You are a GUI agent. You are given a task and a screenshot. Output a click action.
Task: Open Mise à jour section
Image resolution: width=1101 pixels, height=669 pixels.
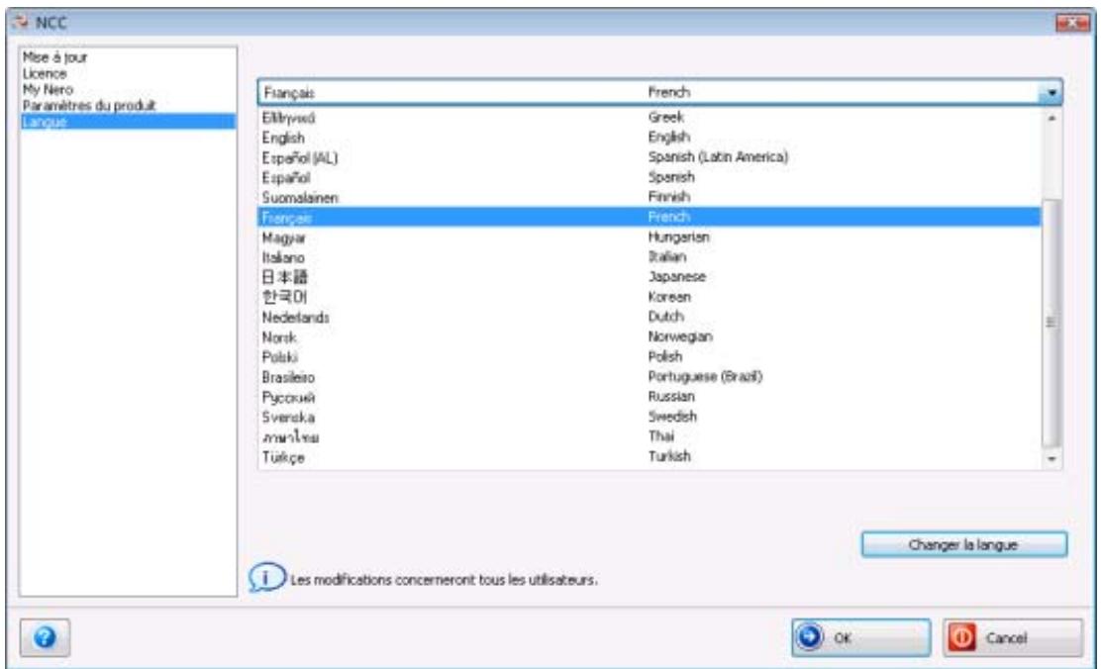click(x=54, y=56)
